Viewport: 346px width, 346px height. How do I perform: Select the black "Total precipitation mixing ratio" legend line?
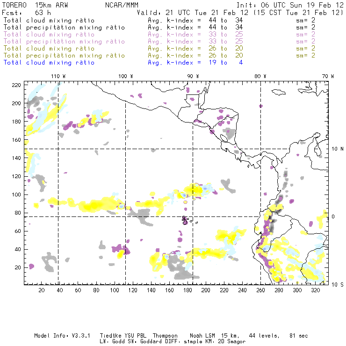[x=64, y=28]
